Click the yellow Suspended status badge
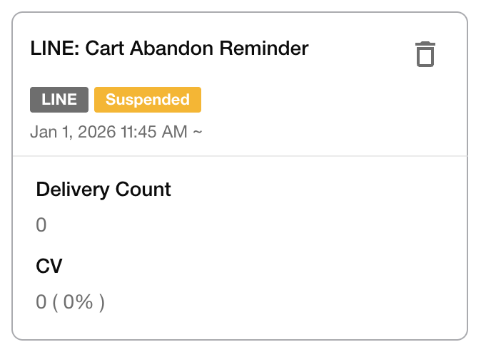Screen dimensions: 481x352 [148, 100]
